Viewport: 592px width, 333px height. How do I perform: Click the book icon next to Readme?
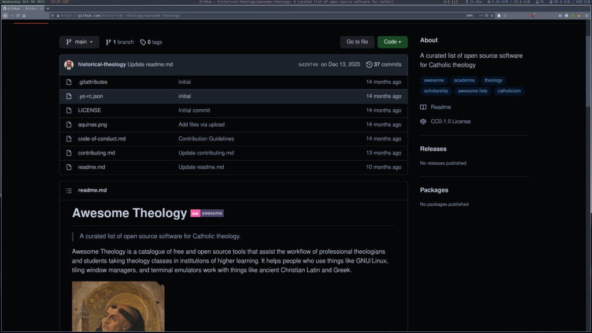[x=423, y=107]
